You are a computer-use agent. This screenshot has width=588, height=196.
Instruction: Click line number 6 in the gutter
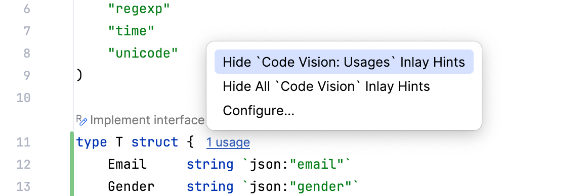(x=27, y=9)
